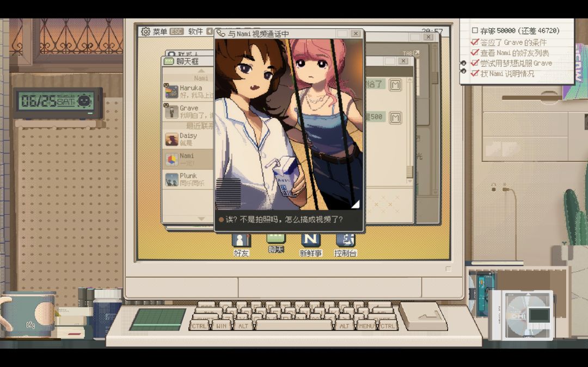Screen dimensions: 588x367
Task: Click the desk calendar showing 06/25 SAT
Action: click(58, 103)
